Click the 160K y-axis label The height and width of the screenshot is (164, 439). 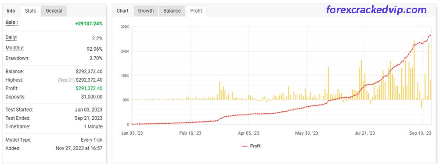coord(125,76)
